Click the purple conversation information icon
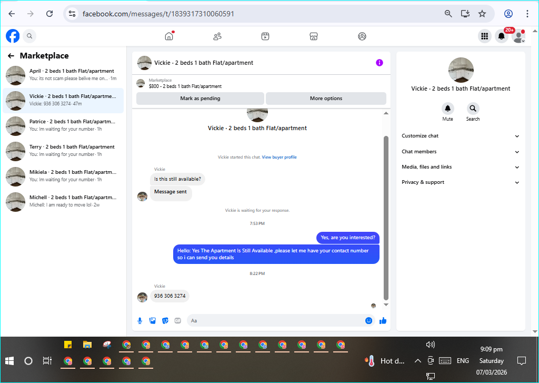Screen dimensions: 539x383 (379, 63)
